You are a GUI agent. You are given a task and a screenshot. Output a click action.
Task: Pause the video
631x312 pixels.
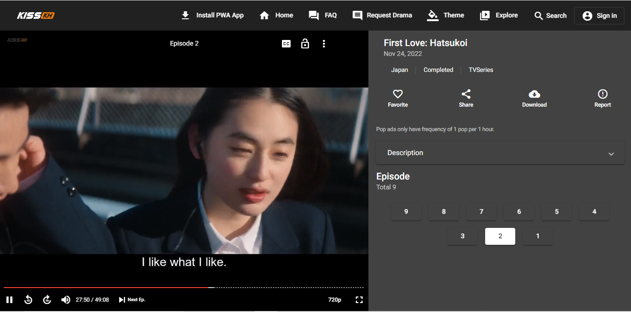pos(9,300)
